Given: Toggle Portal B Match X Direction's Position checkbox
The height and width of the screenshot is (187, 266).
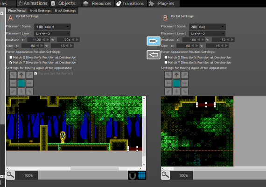Looking at the screenshot, I should (166, 58).
